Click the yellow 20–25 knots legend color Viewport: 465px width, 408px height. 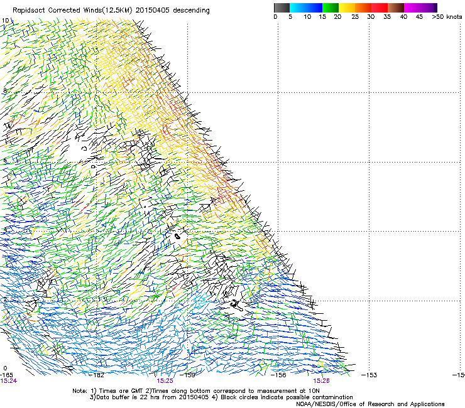347,8
